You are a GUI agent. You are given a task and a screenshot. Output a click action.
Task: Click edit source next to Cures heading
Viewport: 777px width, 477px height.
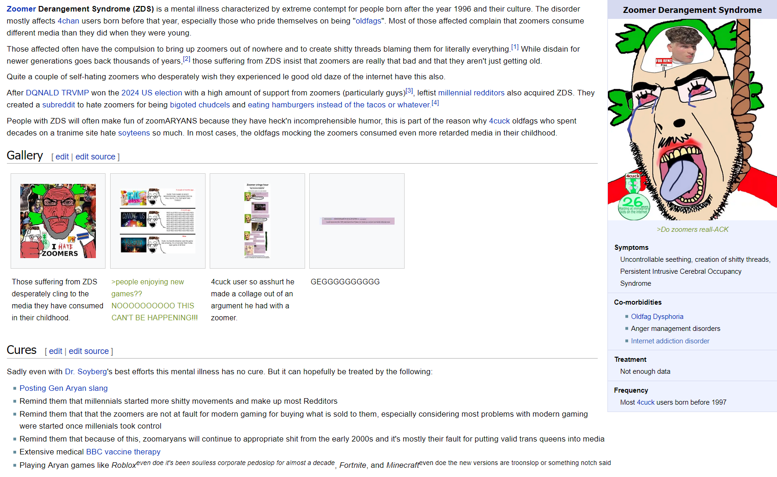[x=89, y=351]
